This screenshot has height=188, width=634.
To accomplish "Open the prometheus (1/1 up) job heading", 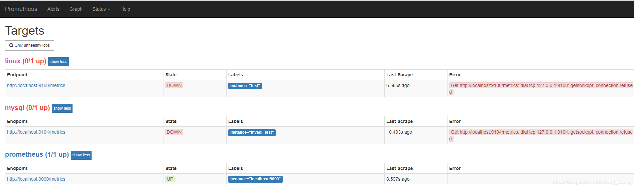I will [x=37, y=154].
